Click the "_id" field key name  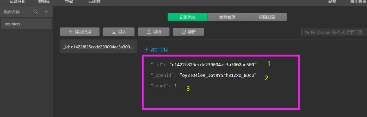[158, 64]
